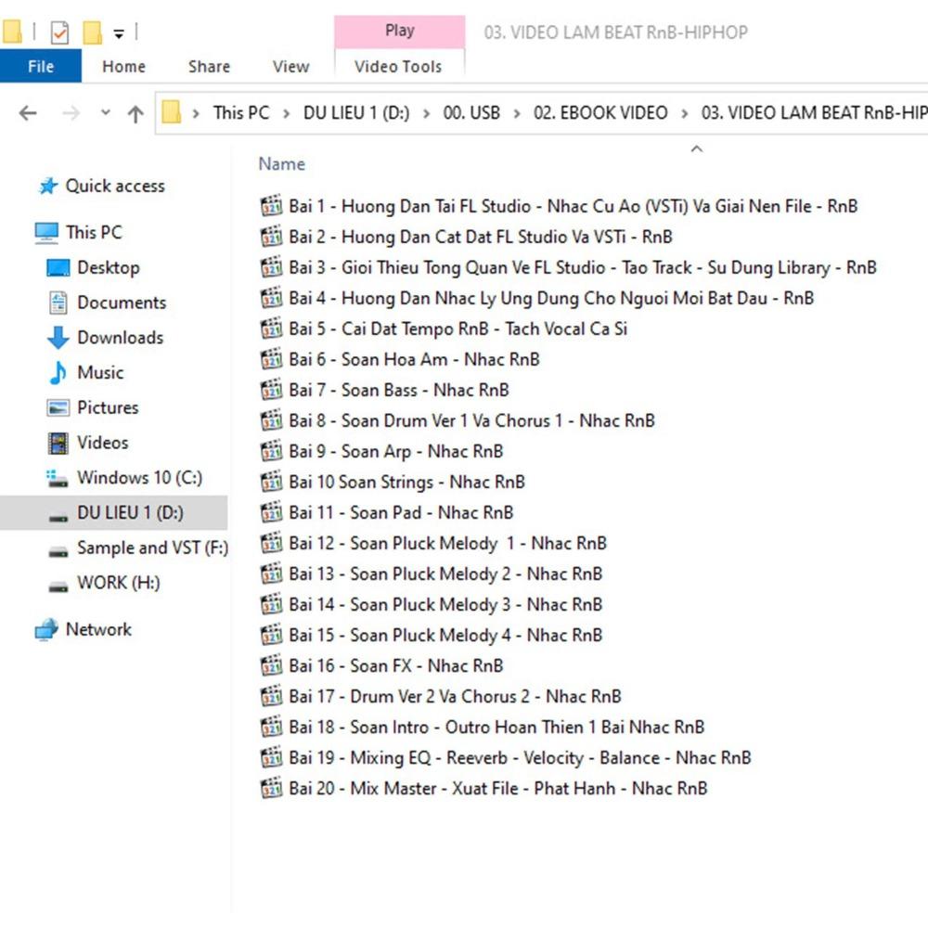Select file Bai 7 - Soan Bass
The height and width of the screenshot is (928, 928).
click(x=399, y=390)
